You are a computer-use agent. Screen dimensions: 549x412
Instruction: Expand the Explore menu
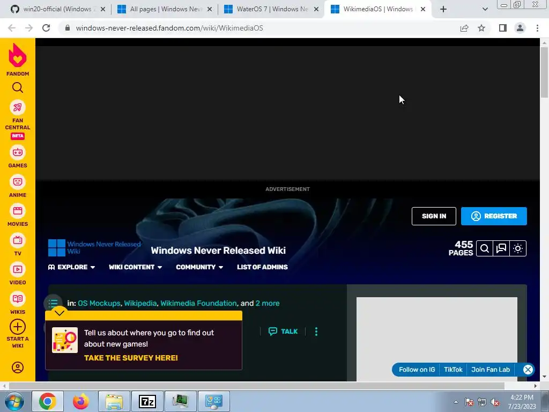coord(72,267)
